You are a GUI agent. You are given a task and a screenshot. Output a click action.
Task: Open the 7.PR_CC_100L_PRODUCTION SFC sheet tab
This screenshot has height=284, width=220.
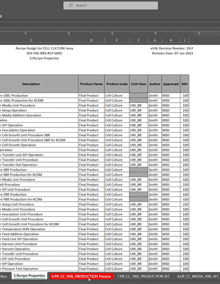click(x=144, y=276)
